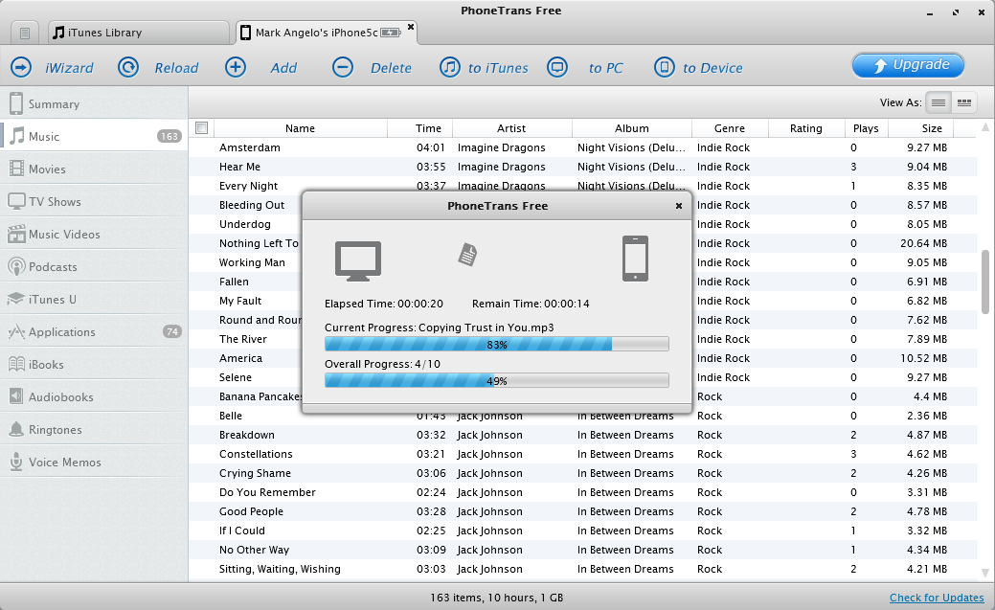Screen dimensions: 995x610
Task: Click the Reload circular arrow icon
Action: coord(128,67)
